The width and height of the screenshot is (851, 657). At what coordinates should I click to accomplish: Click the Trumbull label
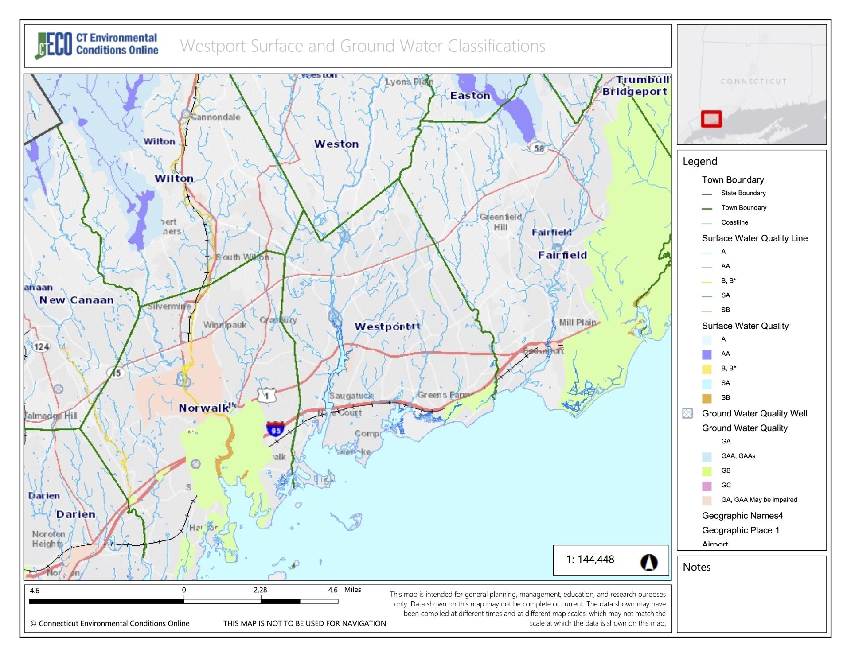(643, 80)
